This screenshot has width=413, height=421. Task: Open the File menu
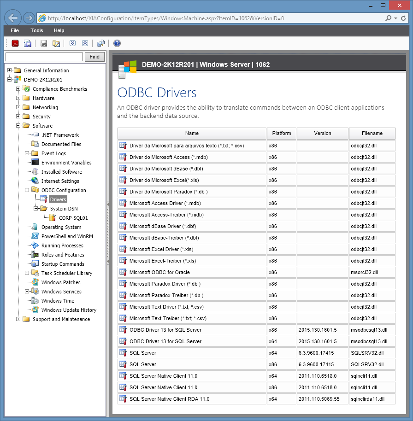pyautogui.click(x=15, y=30)
